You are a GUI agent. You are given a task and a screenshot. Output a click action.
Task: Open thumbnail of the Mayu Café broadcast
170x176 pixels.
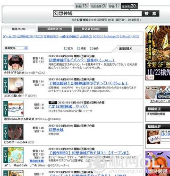coord(16,155)
